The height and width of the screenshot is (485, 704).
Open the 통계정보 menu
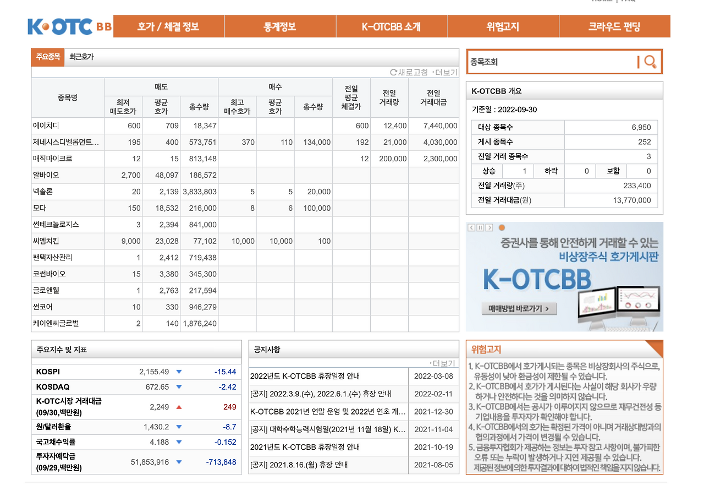[x=280, y=25]
